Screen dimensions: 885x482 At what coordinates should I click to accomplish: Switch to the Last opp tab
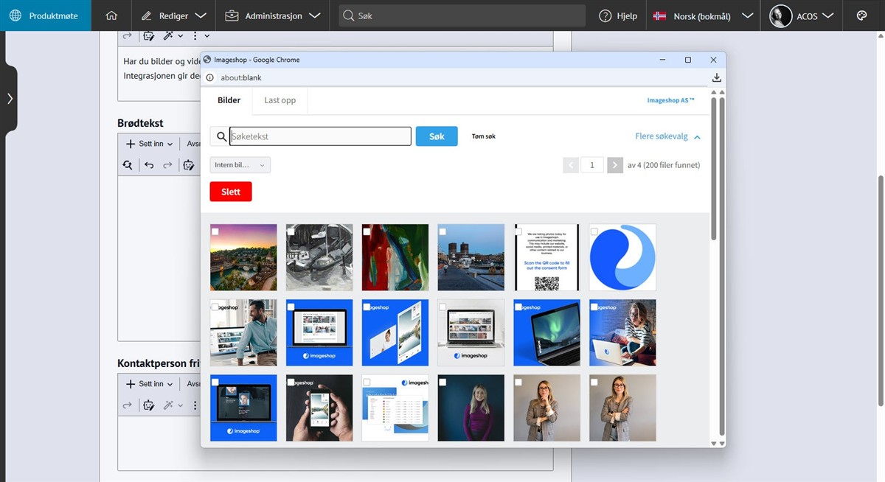[280, 100]
